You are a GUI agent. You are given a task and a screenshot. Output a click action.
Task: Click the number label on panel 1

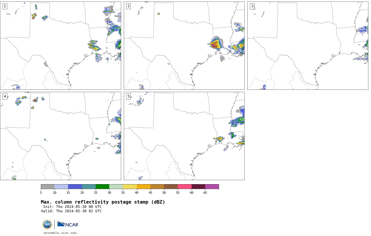[x=5, y=6]
